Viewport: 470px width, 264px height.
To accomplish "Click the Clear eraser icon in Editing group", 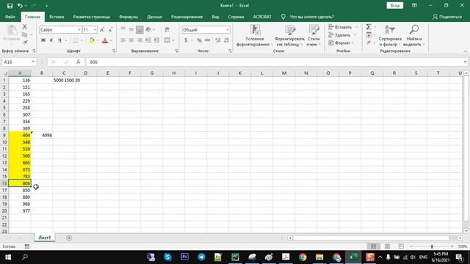I will pyautogui.click(x=369, y=43).
